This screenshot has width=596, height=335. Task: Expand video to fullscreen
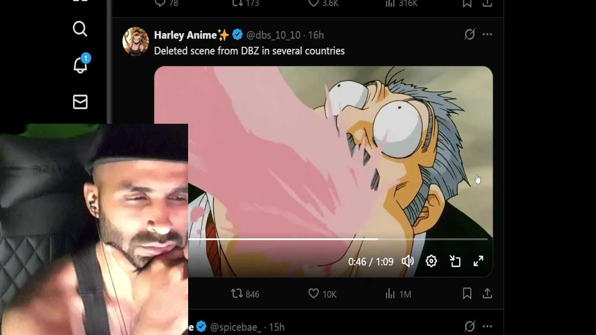click(x=478, y=261)
